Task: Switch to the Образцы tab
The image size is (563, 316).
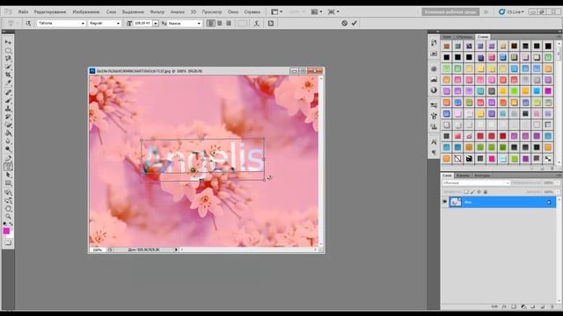Action: tap(464, 37)
